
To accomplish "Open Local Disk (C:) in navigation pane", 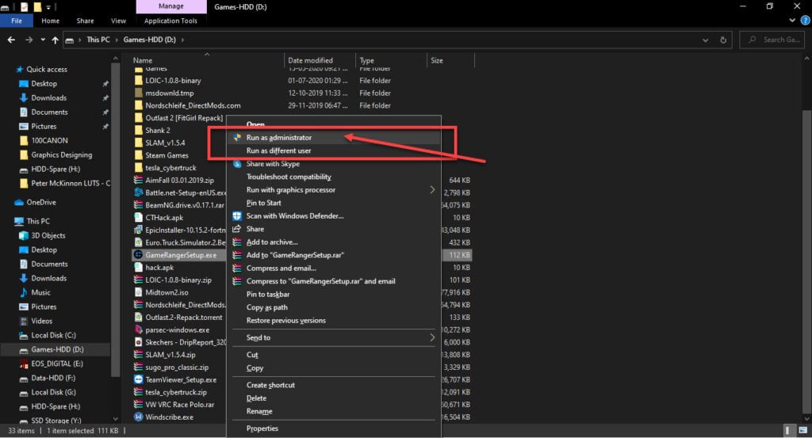I will [x=53, y=335].
